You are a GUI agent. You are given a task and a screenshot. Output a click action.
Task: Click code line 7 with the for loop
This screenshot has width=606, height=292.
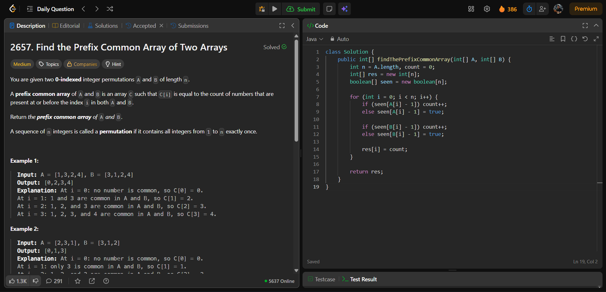tap(394, 97)
